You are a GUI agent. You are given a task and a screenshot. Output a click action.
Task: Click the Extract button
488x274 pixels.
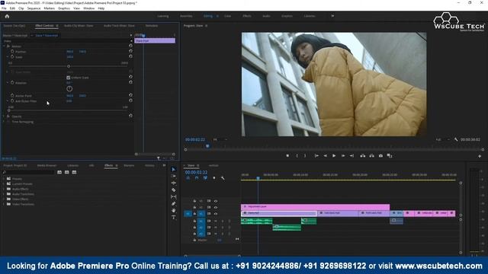pyautogui.click(x=371, y=155)
